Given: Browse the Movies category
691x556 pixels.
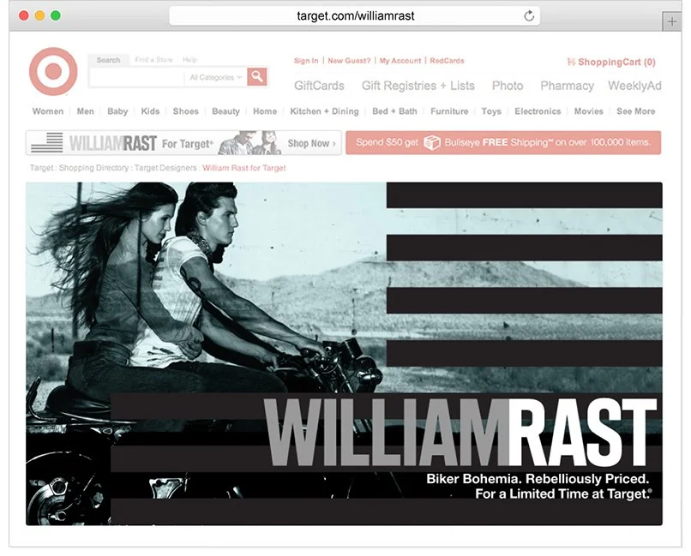Looking at the screenshot, I should pyautogui.click(x=588, y=111).
